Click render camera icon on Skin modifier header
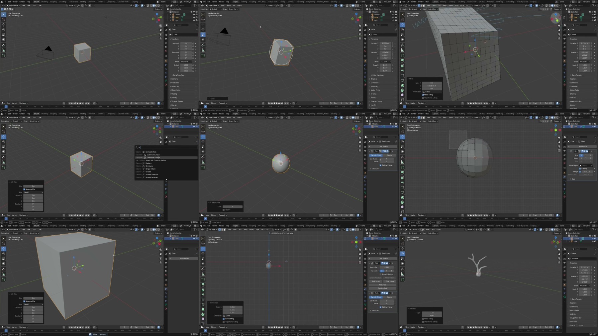This screenshot has height=336, width=598. point(387,263)
